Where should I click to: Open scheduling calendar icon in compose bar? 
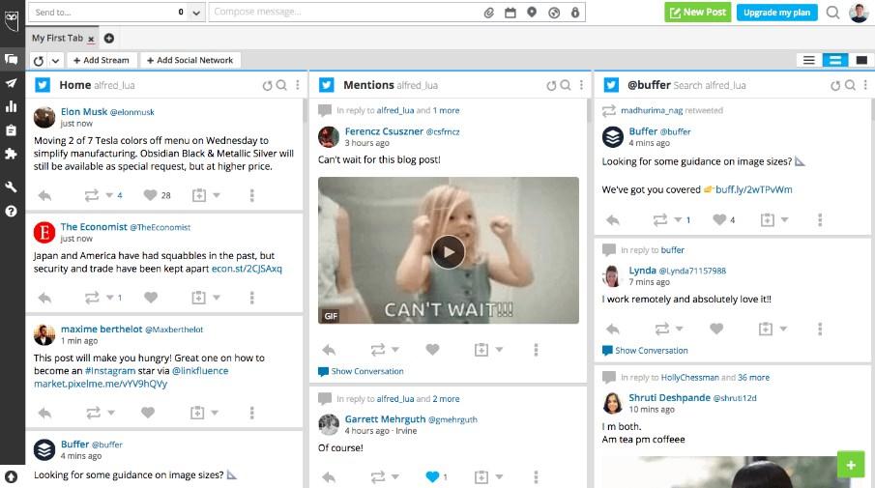510,13
